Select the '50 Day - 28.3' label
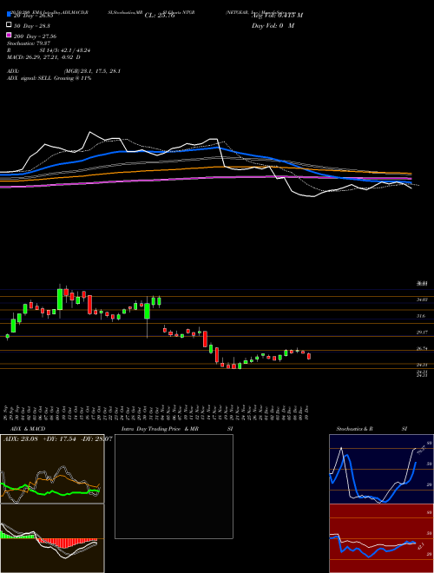The image size is (434, 573). pyautogui.click(x=32, y=26)
